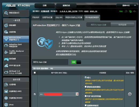Open Traffic Analyzer 流量分析

[16, 52]
